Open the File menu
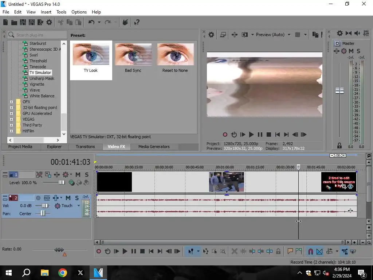 click(6, 12)
